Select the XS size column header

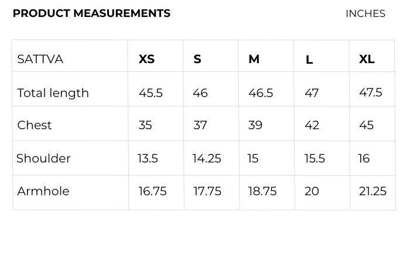[146, 59]
